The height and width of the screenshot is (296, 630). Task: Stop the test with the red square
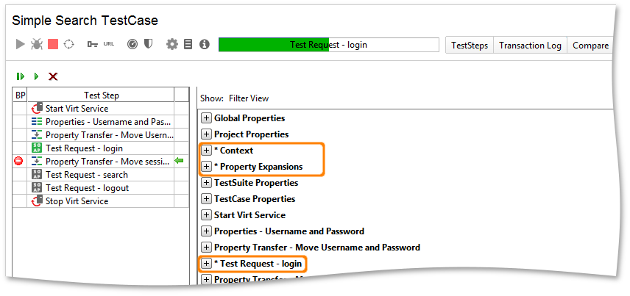pyautogui.click(x=53, y=44)
